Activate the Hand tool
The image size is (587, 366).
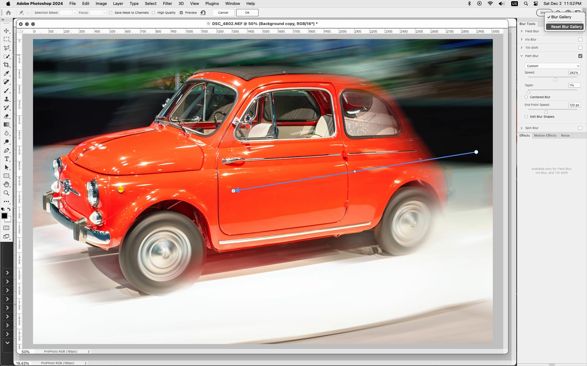click(6, 184)
